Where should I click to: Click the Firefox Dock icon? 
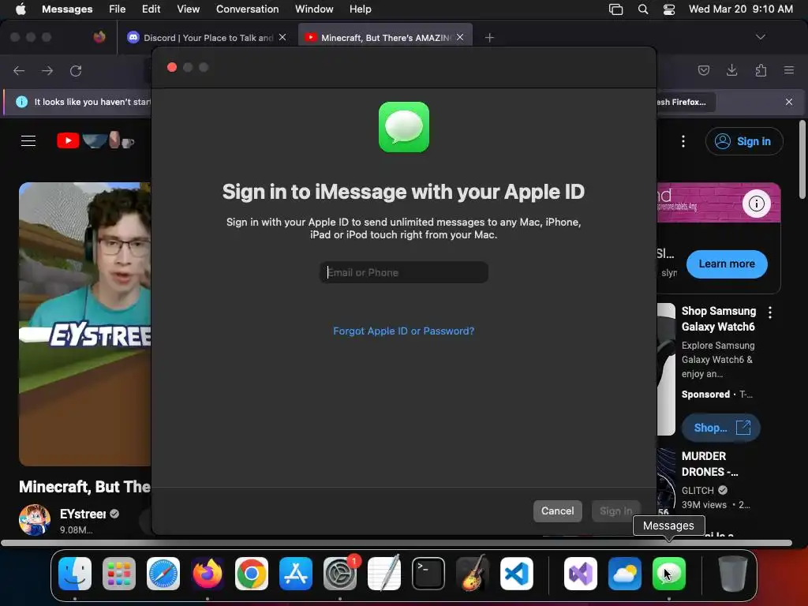coord(208,574)
